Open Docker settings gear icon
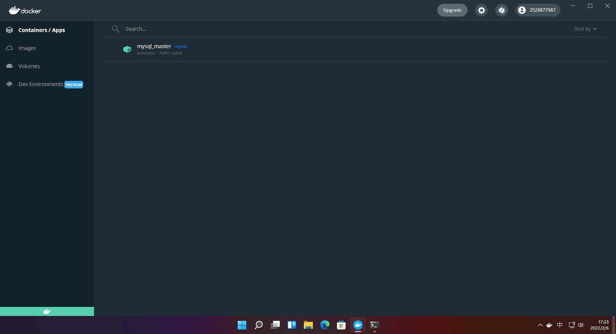 click(x=481, y=10)
